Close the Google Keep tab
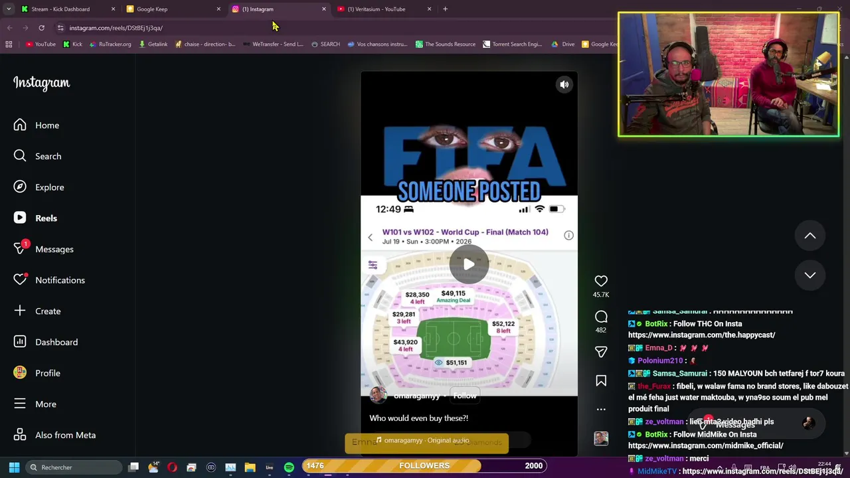 pos(218,9)
